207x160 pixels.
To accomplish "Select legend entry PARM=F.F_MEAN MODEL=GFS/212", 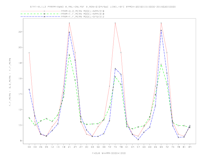I will (x=83, y=17).
